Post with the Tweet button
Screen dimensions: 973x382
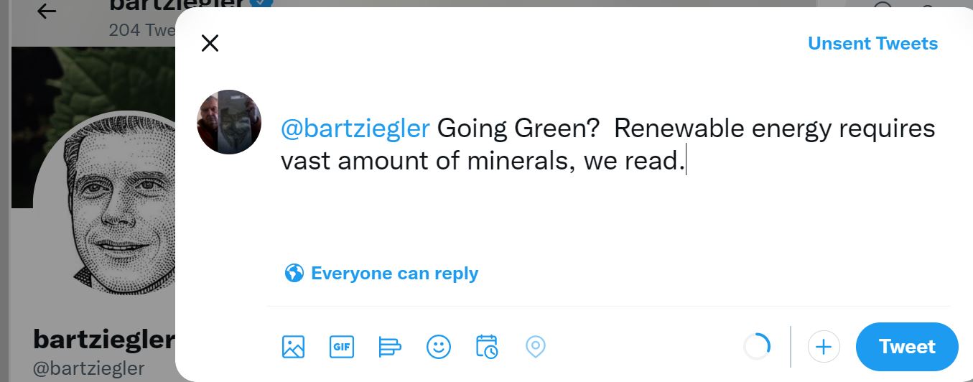point(907,347)
